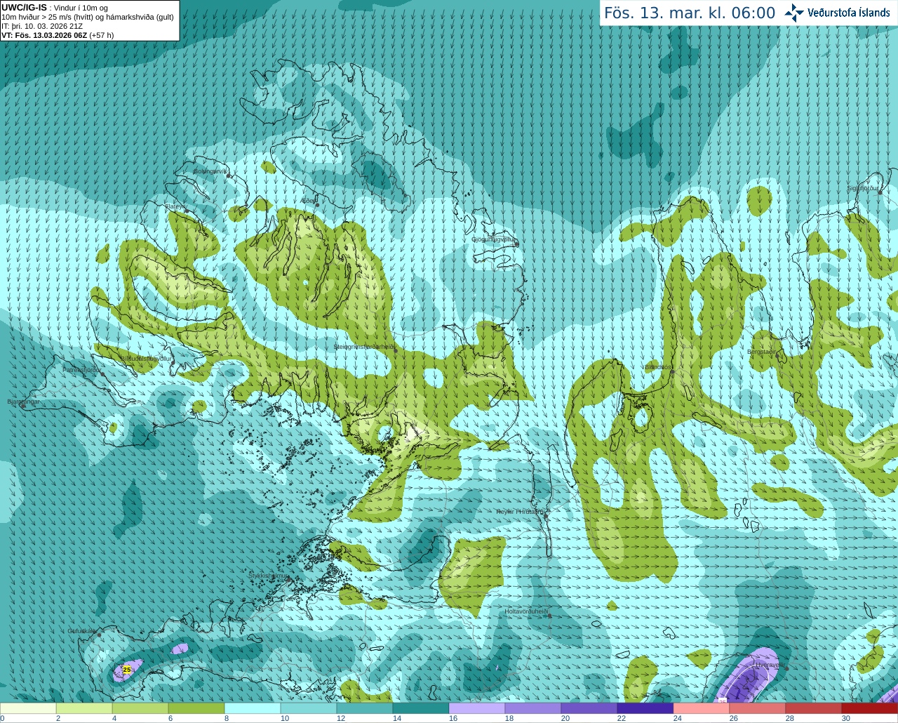Click the 26–28 m/s salmon red swatch
This screenshot has height=723, width=898.
[x=758, y=708]
